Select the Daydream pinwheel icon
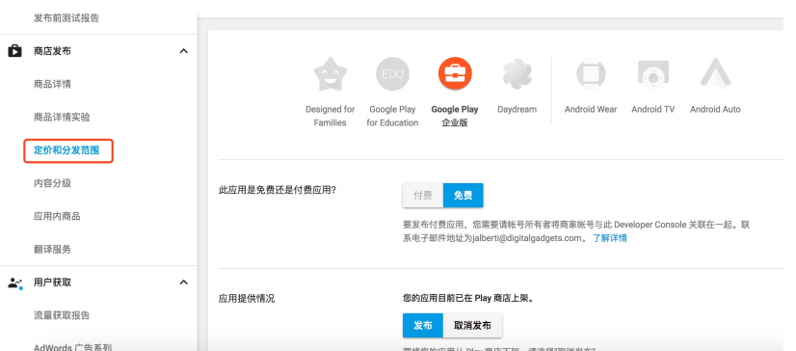Screen dimensions: 796x351 tap(517, 74)
